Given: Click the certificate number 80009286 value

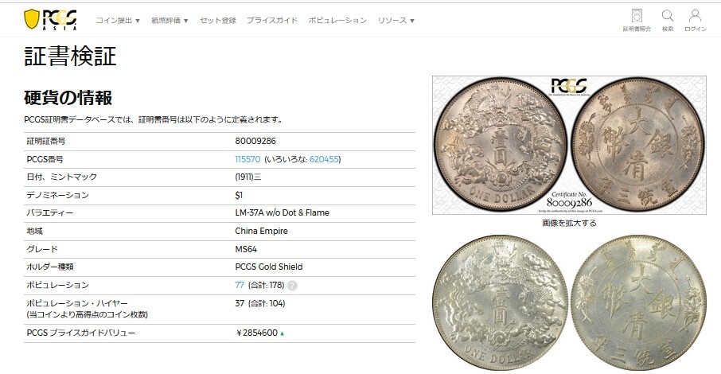Looking at the screenshot, I should tap(255, 141).
